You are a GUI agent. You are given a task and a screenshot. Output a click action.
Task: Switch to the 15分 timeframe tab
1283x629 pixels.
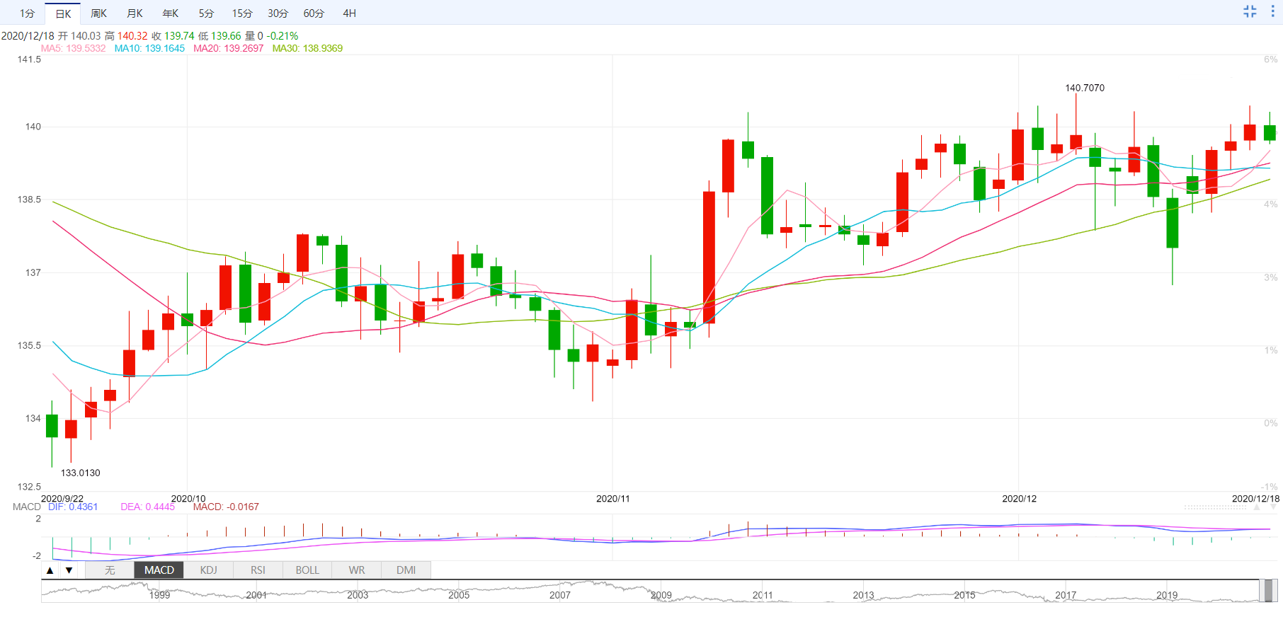(x=242, y=13)
